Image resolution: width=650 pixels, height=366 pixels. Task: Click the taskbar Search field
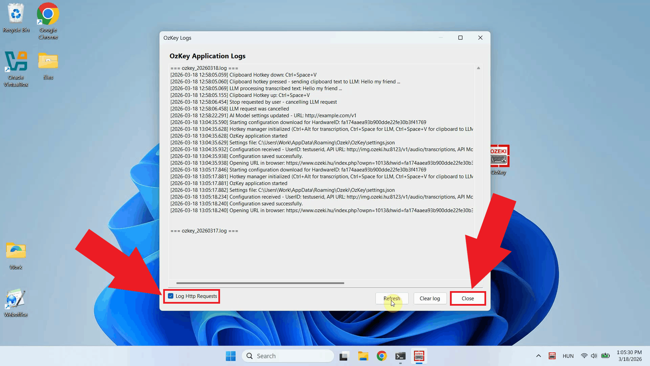pyautogui.click(x=288, y=356)
